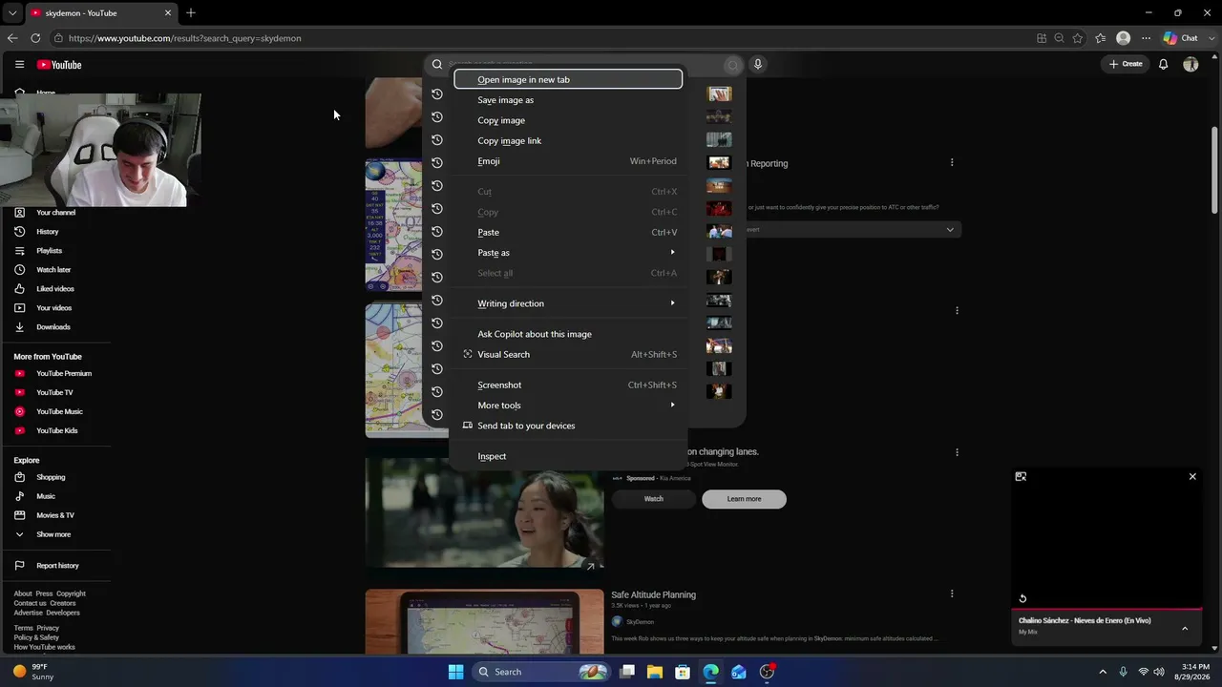Open the browser favorites list icon
1222x687 pixels.
[x=1101, y=38]
